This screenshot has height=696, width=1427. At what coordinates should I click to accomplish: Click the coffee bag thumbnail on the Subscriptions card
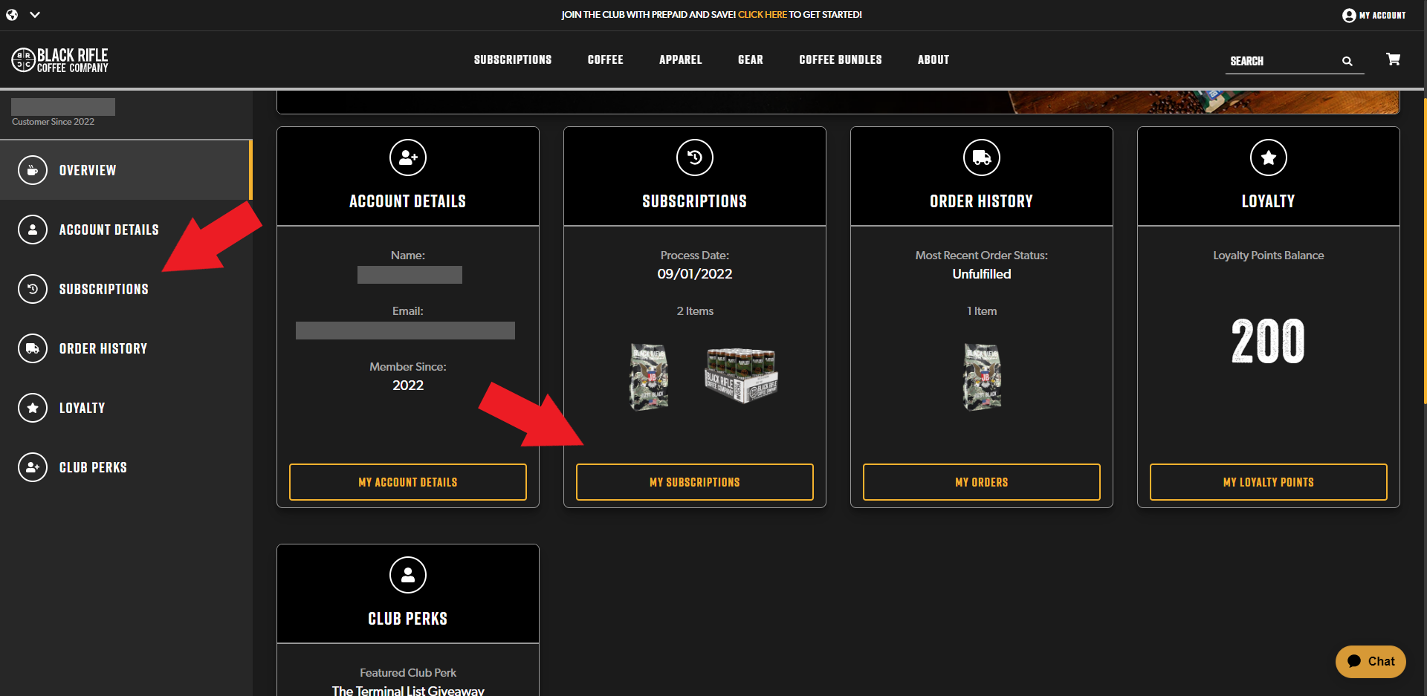coord(649,377)
